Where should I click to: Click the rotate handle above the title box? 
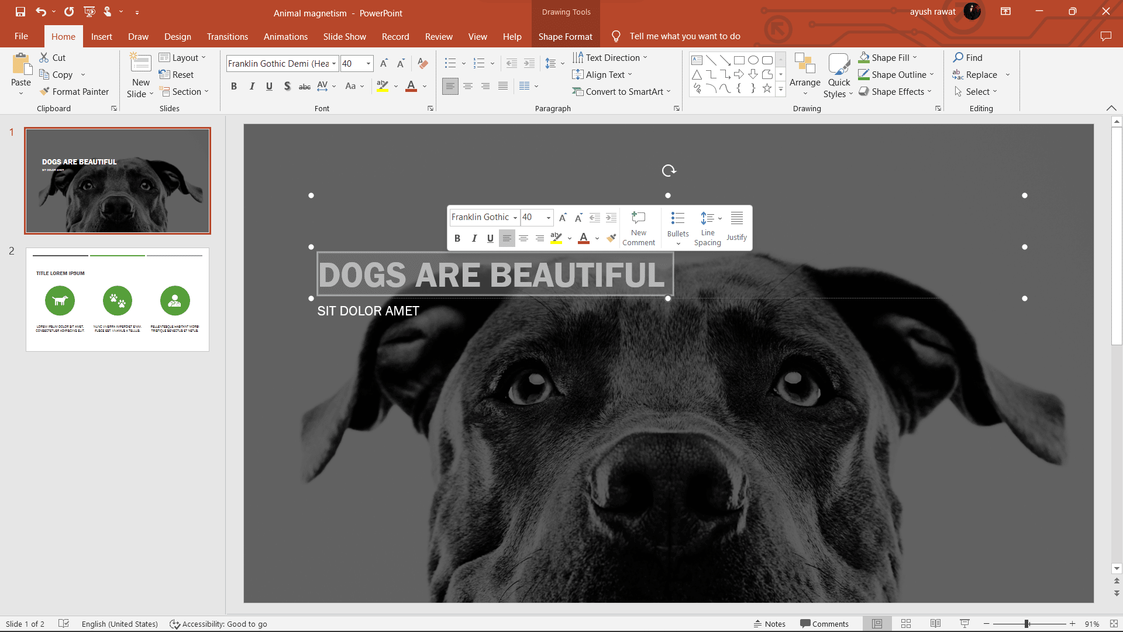(x=669, y=170)
